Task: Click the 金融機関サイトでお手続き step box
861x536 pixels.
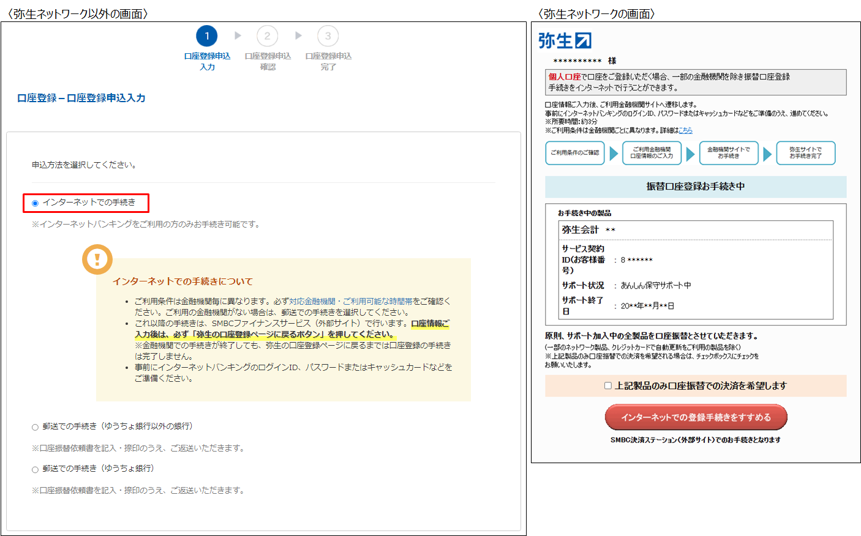Action: coord(729,153)
